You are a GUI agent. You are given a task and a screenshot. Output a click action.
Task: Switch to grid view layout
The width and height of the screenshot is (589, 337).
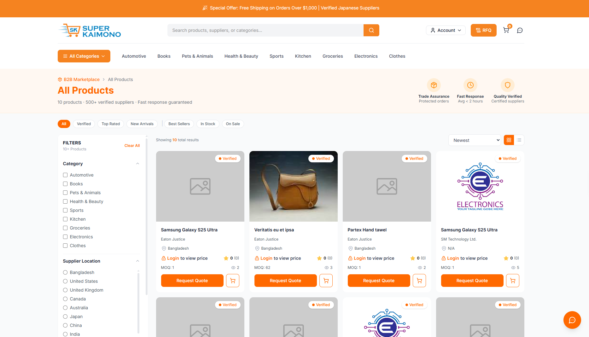tap(509, 140)
